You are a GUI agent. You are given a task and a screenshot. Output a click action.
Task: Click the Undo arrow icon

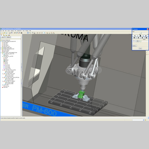pos(15,33)
